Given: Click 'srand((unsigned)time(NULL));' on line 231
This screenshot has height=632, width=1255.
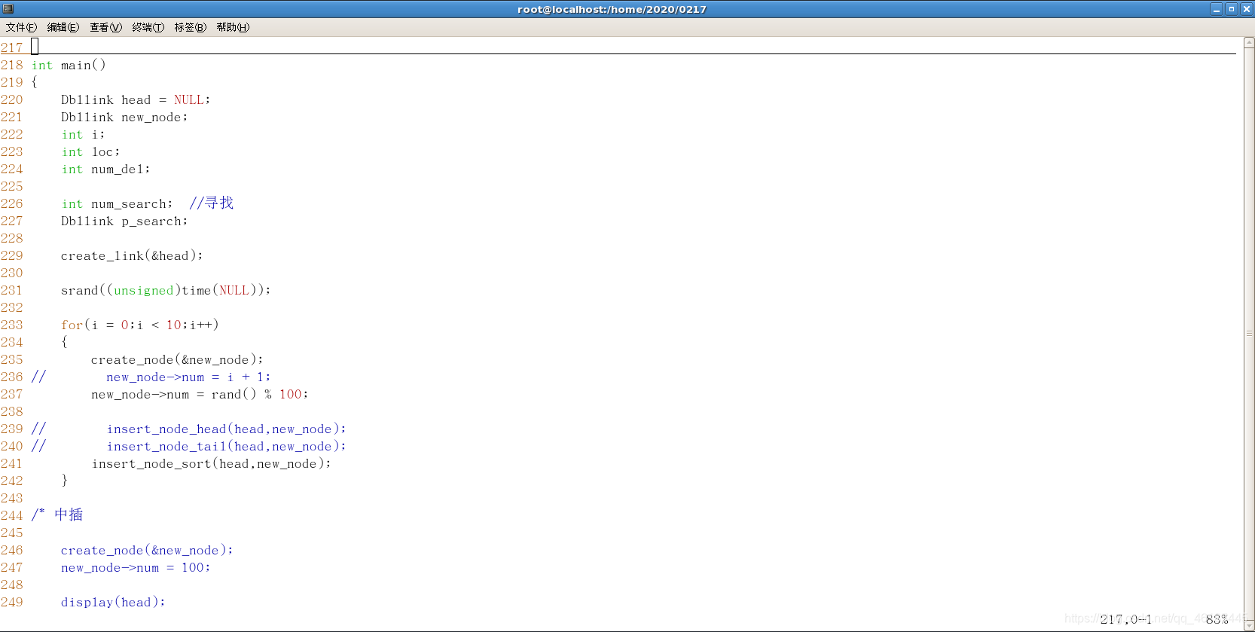Looking at the screenshot, I should [x=166, y=291].
